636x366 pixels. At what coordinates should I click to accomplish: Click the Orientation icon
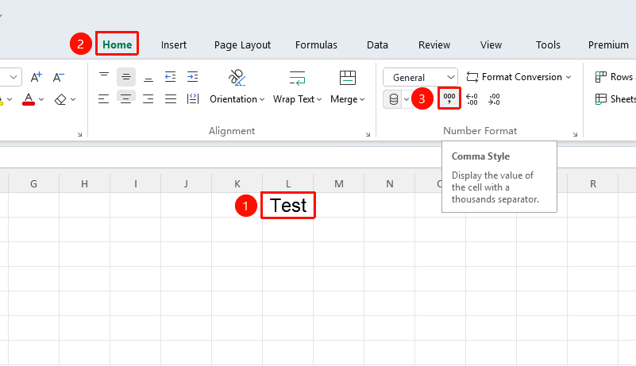pos(237,78)
